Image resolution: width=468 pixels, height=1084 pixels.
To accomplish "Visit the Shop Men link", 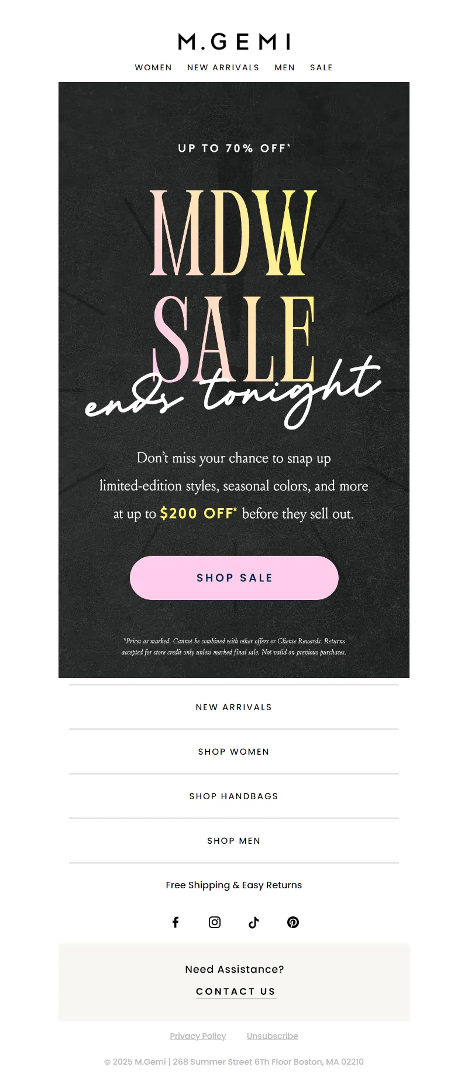I will (234, 841).
